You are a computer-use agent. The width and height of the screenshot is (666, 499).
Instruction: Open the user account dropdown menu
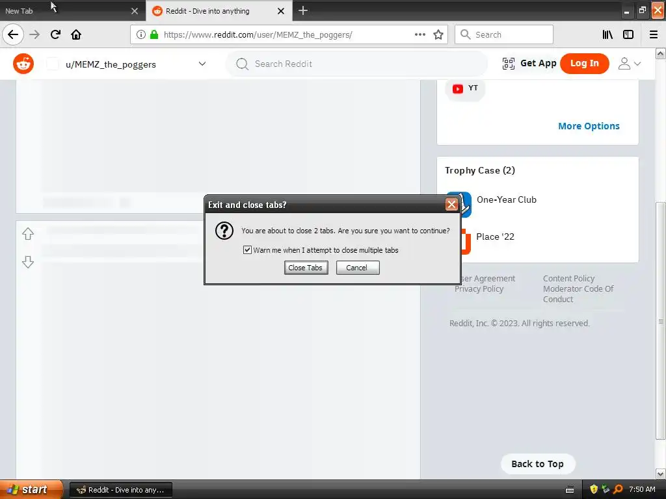click(x=629, y=64)
